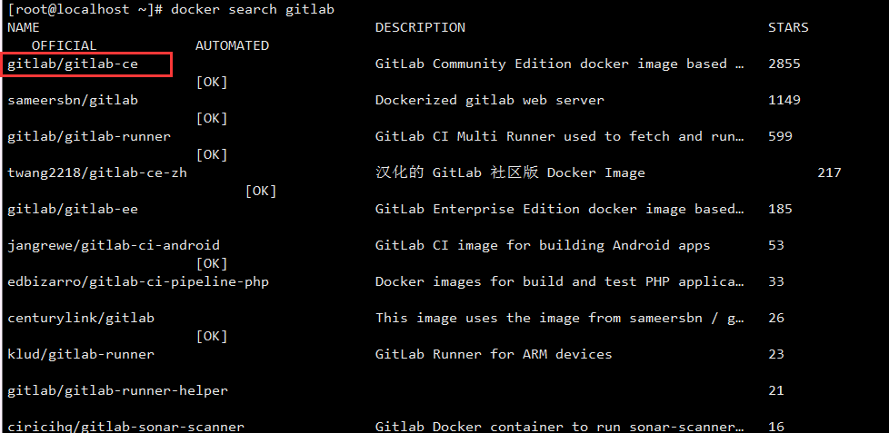Click the gitlab/gitlab-runner entry
Viewport: 889px width, 433px height.
click(89, 136)
